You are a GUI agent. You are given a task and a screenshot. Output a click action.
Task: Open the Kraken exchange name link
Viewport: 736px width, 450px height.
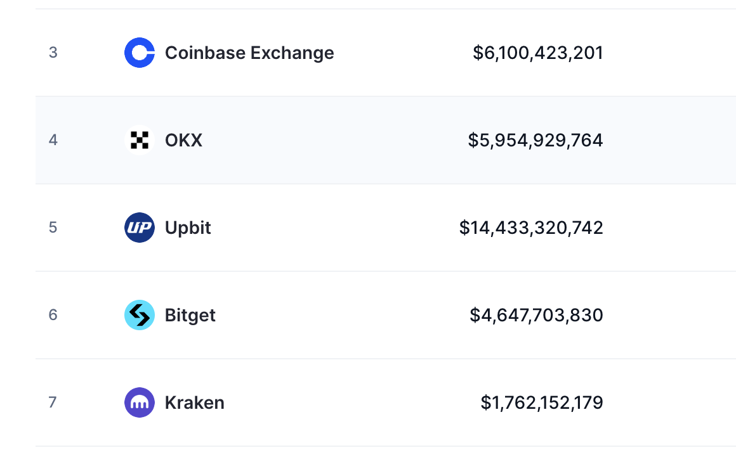194,402
